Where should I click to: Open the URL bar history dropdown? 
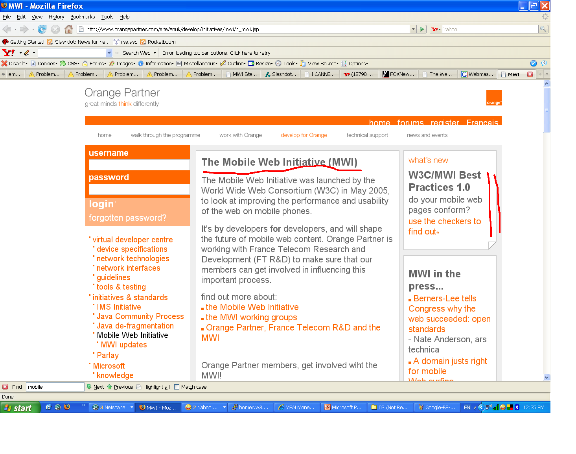point(413,29)
